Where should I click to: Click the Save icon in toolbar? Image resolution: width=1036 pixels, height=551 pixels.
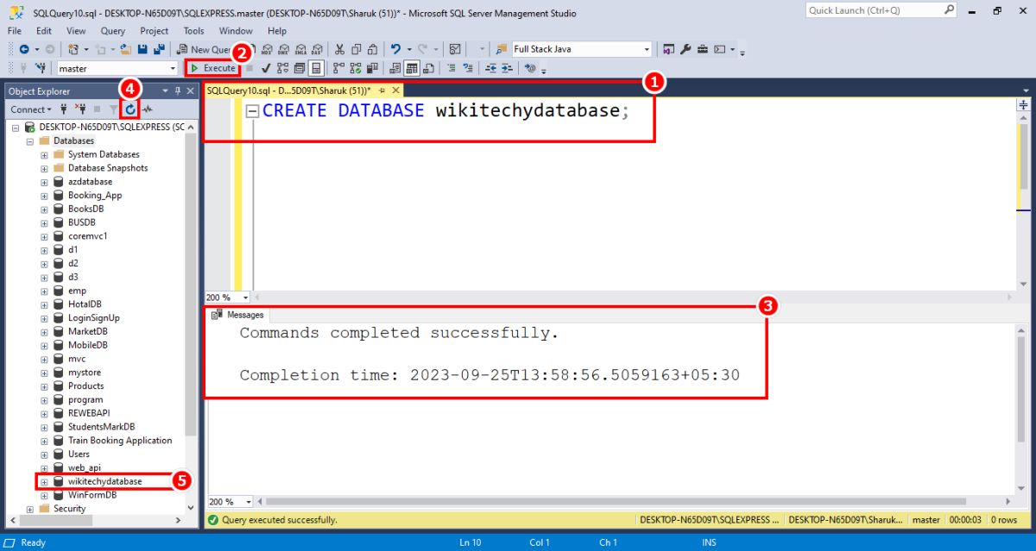pos(142,49)
